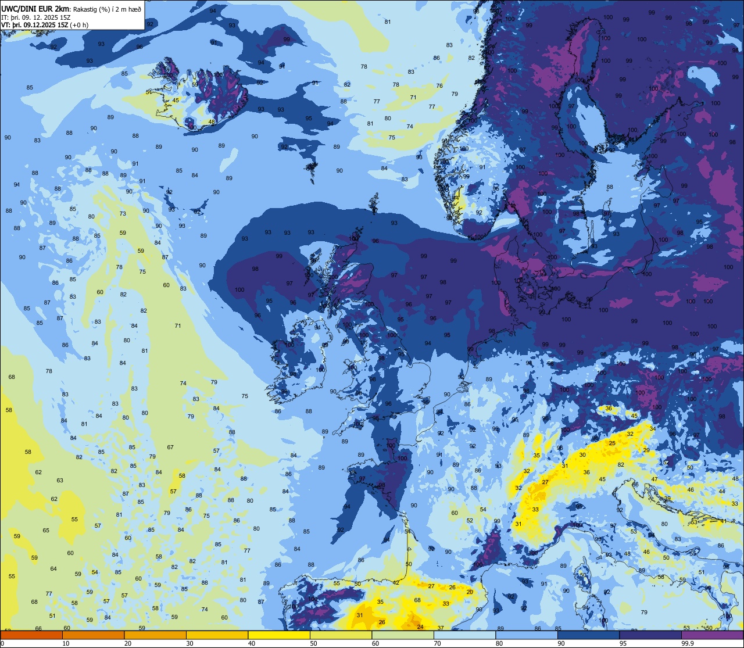Pick the 60–70 pale green legend color
Image resolution: width=744 pixels, height=648 pixels.
click(x=403, y=635)
